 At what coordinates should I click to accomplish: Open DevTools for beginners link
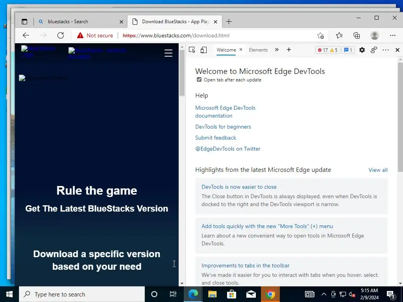coord(223,127)
